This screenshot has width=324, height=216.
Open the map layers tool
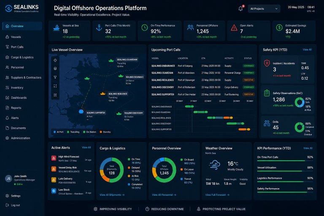click(x=55, y=69)
